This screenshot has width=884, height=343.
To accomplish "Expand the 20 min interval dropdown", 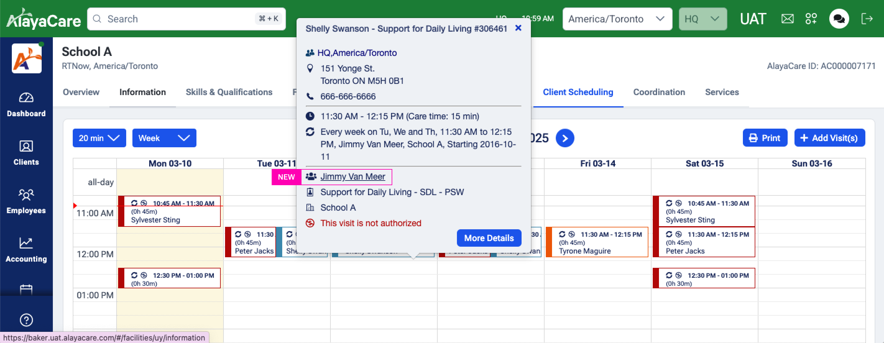I will (x=99, y=138).
